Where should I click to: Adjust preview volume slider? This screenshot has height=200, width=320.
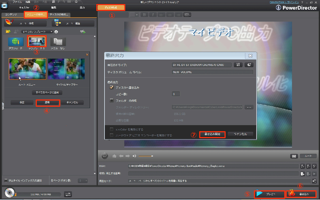[145, 156]
